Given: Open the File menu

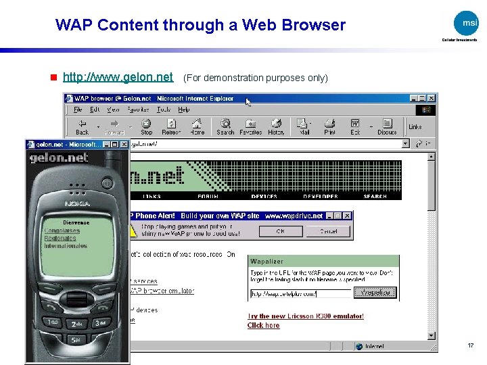Looking at the screenshot, I should 78,109.
